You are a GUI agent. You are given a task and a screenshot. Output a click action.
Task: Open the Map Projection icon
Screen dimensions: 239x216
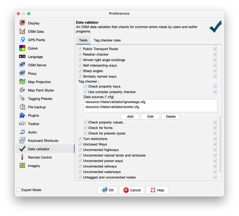22,82
